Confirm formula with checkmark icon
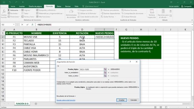Image resolution: width=194 pixels, height=109 pixels. 27,25
